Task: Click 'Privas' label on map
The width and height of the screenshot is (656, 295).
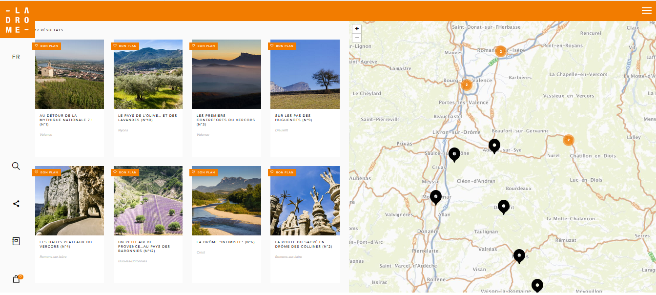Action: click(x=405, y=144)
